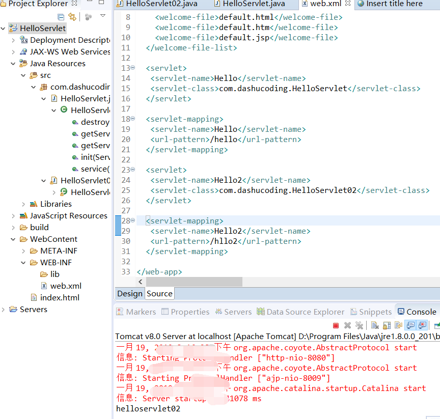Open web.xml in Project Explorer tree
440x419 pixels.
click(66, 286)
